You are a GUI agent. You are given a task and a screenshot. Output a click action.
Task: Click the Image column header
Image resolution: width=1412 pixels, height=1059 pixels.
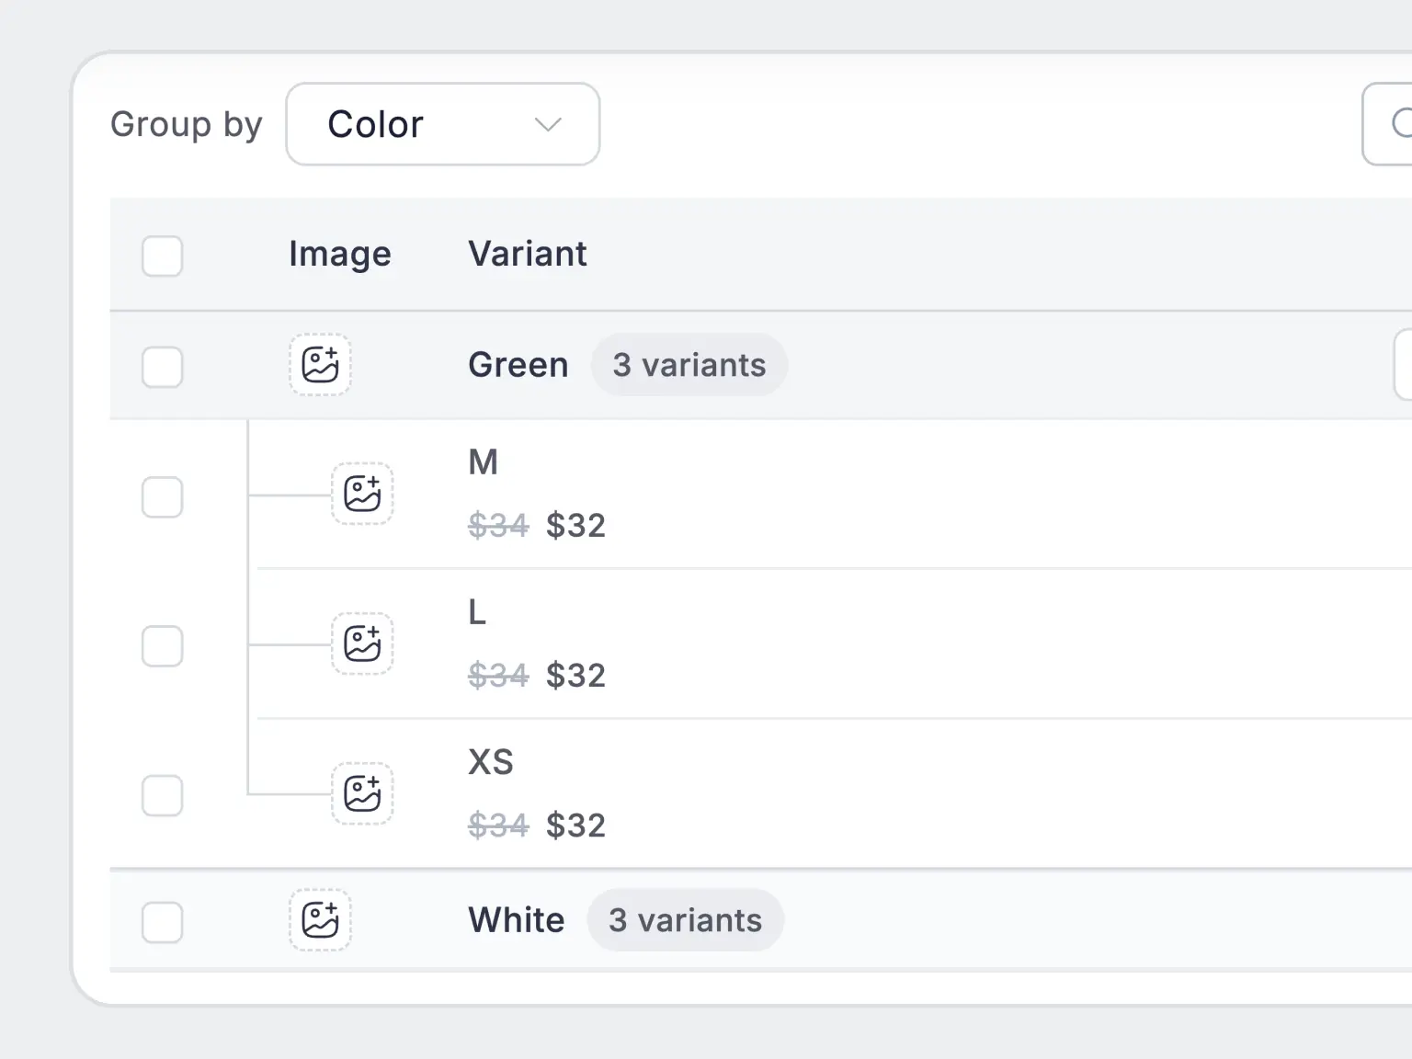point(340,254)
